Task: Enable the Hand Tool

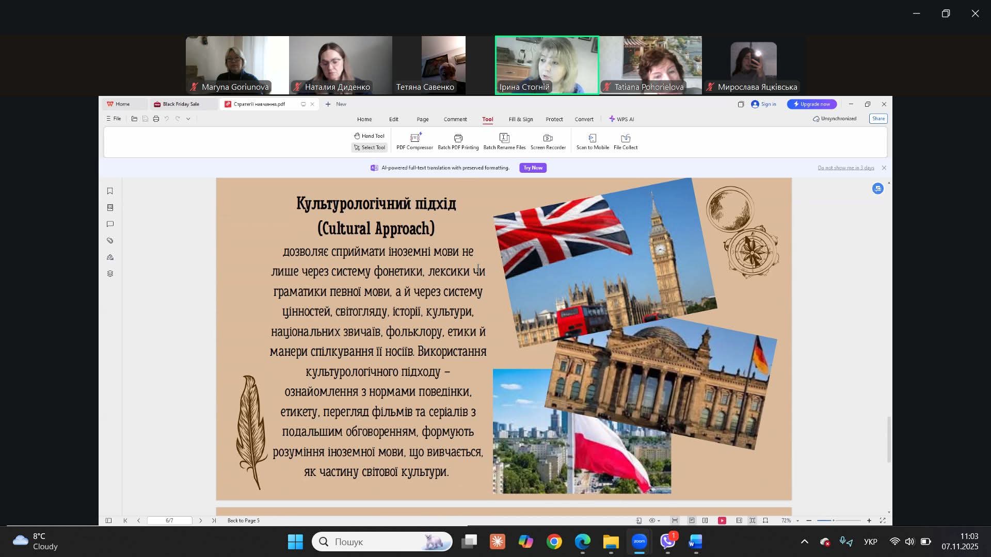Action: pos(369,136)
